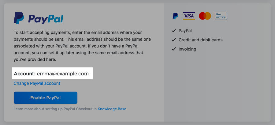275x125 pixels.
Task: Click the PayPal feature list label
Action: [185, 31]
